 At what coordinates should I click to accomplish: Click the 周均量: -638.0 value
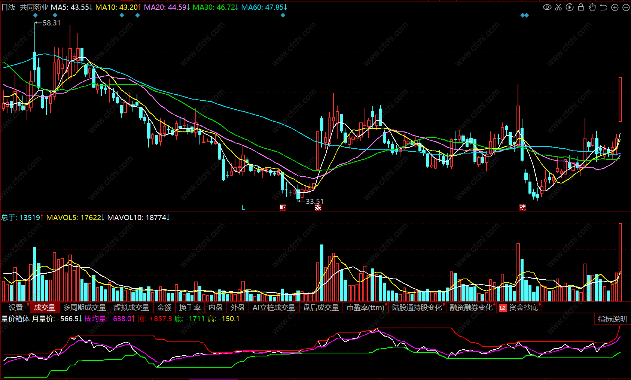pos(110,319)
